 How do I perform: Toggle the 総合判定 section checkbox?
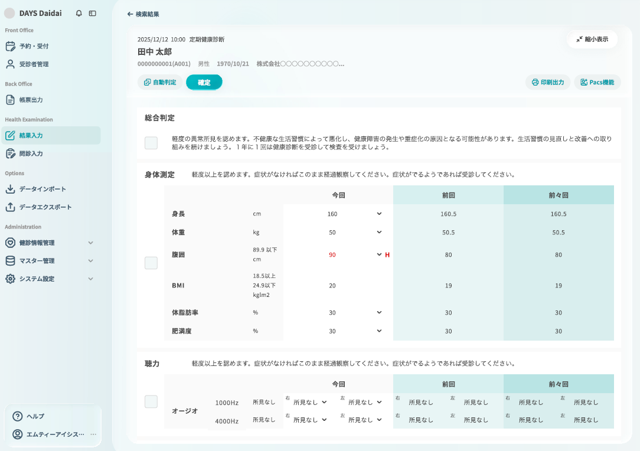(x=151, y=142)
